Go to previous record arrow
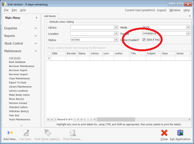194x144 pixels. pos(55,120)
